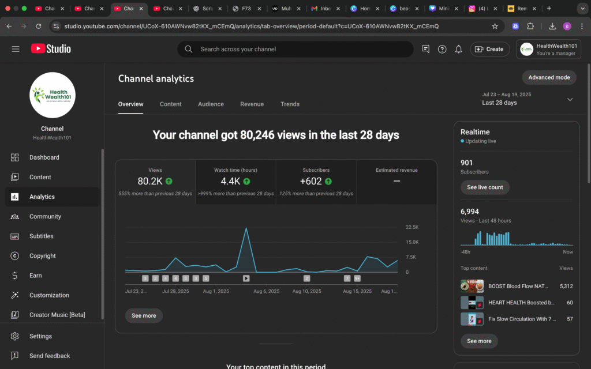Click the YouTube Studio logo
Screen dimensions: 591x369
coord(51,49)
